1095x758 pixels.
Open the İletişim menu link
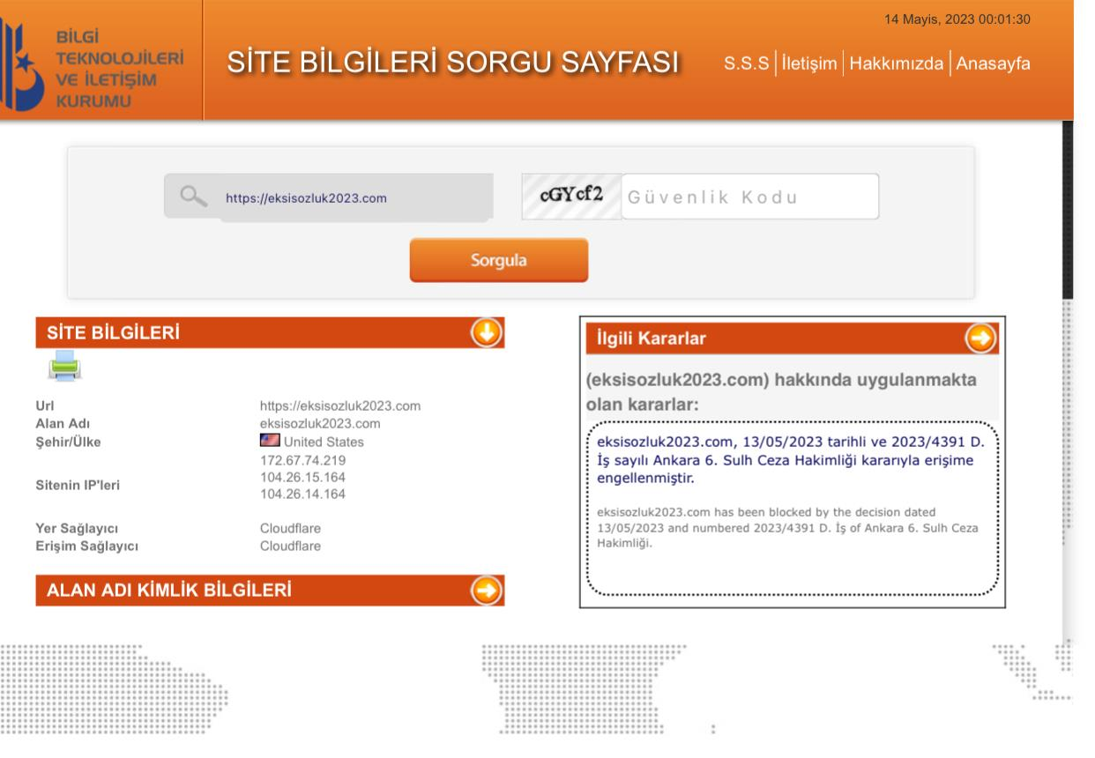click(x=809, y=63)
